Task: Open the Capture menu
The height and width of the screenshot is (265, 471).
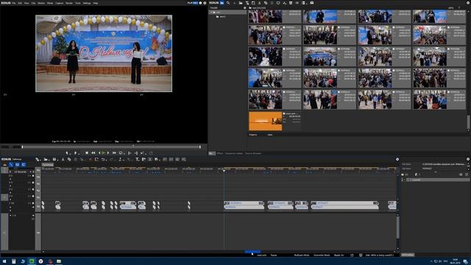Action: tap(60, 3)
